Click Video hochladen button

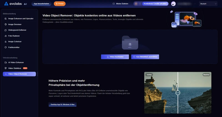coord(115,57)
